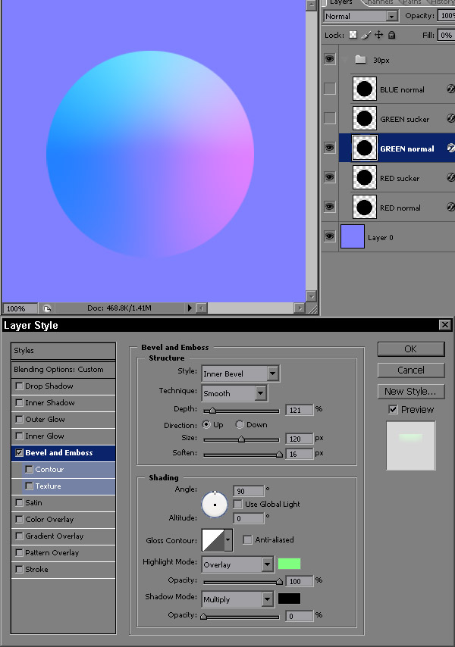
Task: Click the lock image pixels brush icon
Action: pos(366,35)
